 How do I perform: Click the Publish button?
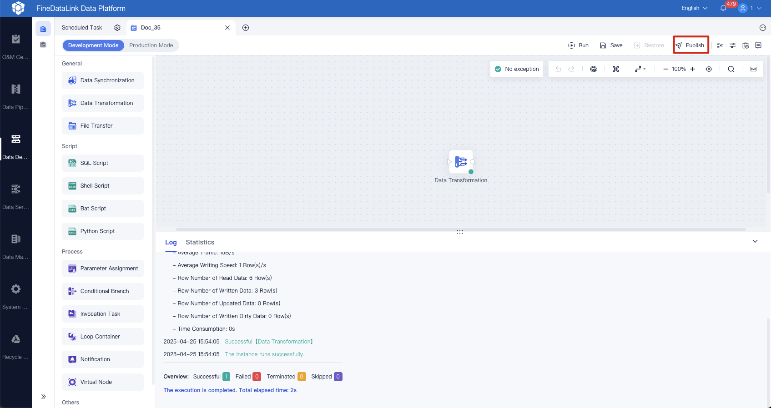690,45
